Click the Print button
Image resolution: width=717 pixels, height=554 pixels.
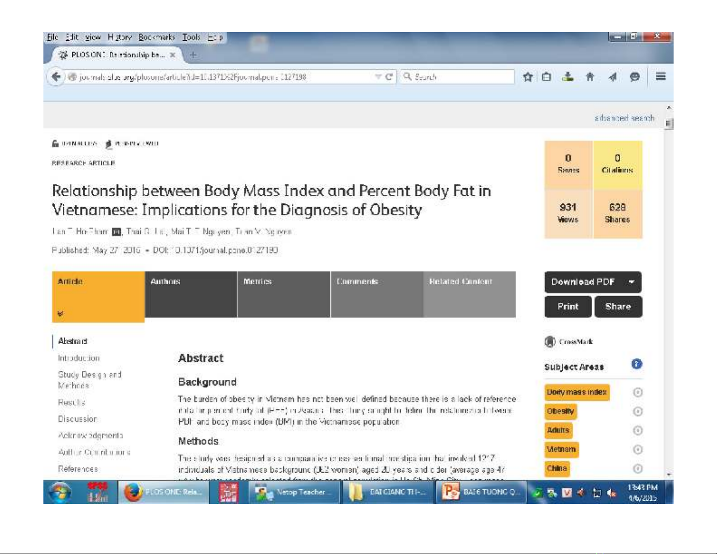point(568,307)
